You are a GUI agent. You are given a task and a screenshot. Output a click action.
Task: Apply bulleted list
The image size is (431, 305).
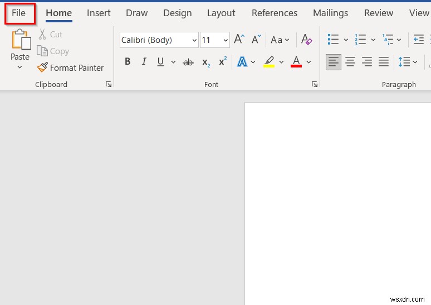(x=333, y=40)
